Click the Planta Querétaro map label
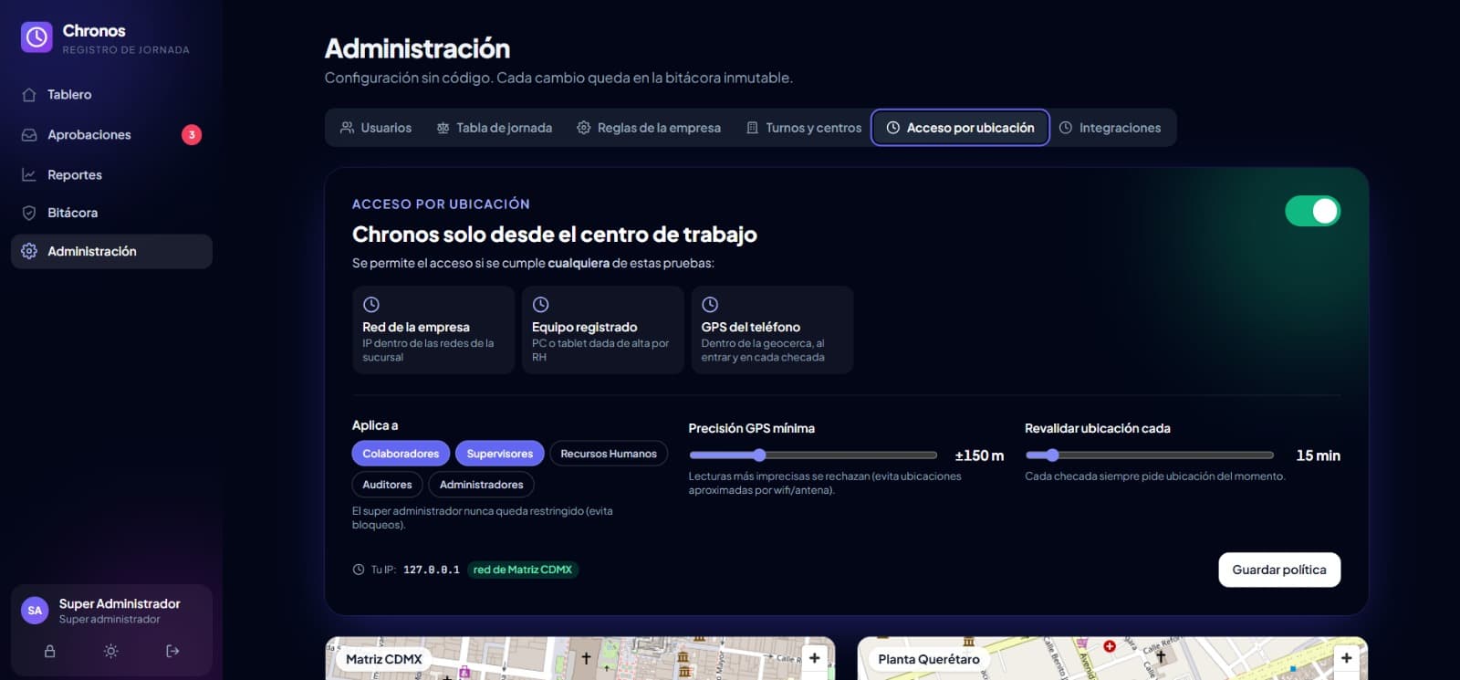Screen dimensions: 1460x680 [x=929, y=659]
